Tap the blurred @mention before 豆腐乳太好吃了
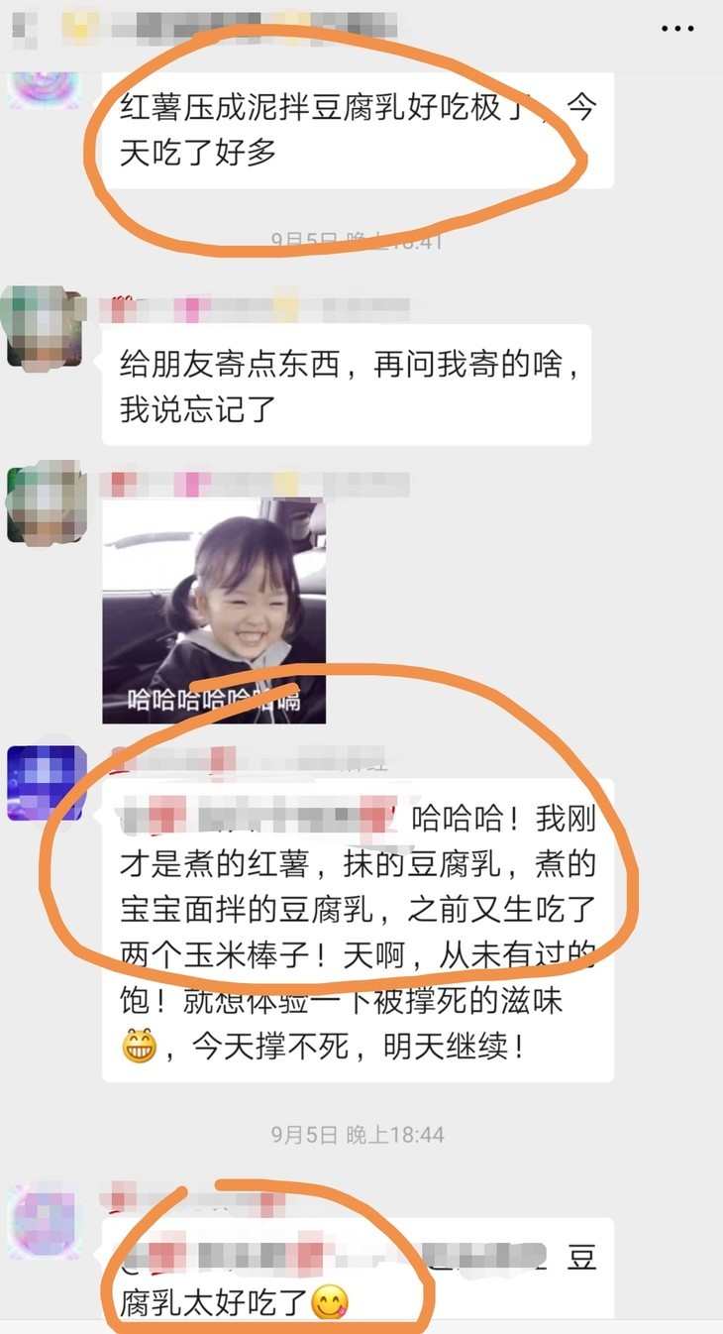Image resolution: width=723 pixels, height=1334 pixels. click(334, 1259)
